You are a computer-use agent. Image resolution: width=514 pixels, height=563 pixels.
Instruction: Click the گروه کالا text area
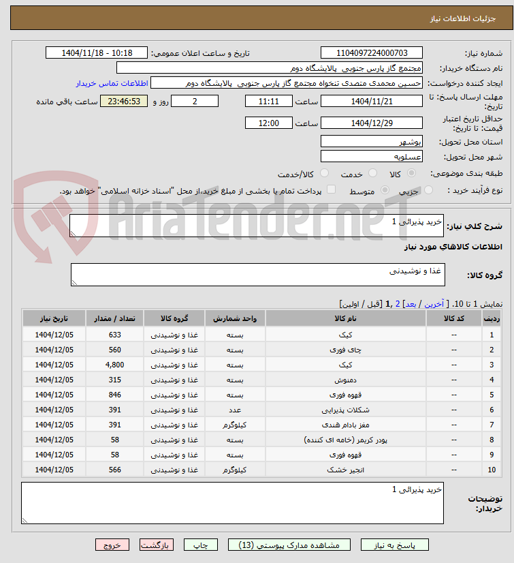click(258, 275)
